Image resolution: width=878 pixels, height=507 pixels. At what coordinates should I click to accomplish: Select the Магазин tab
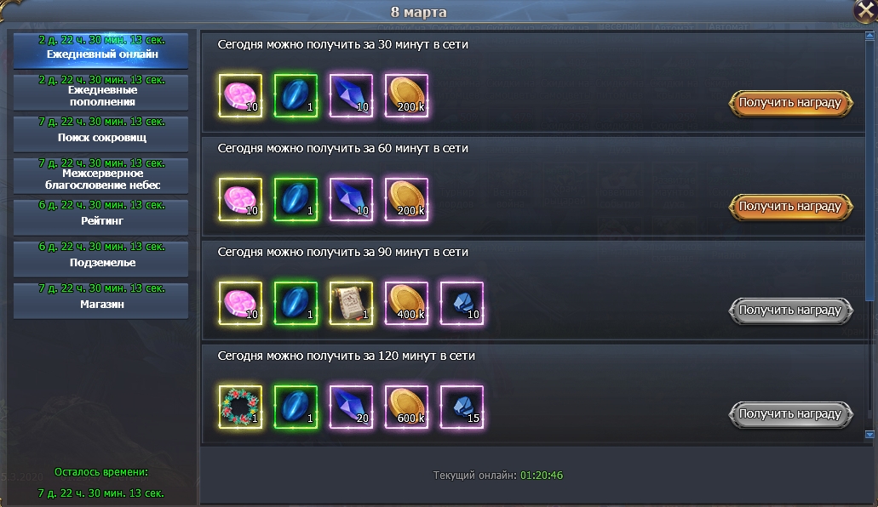coord(101,300)
